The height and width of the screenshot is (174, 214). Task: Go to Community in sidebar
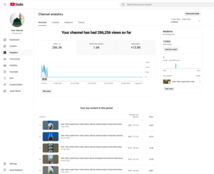tap(15, 59)
